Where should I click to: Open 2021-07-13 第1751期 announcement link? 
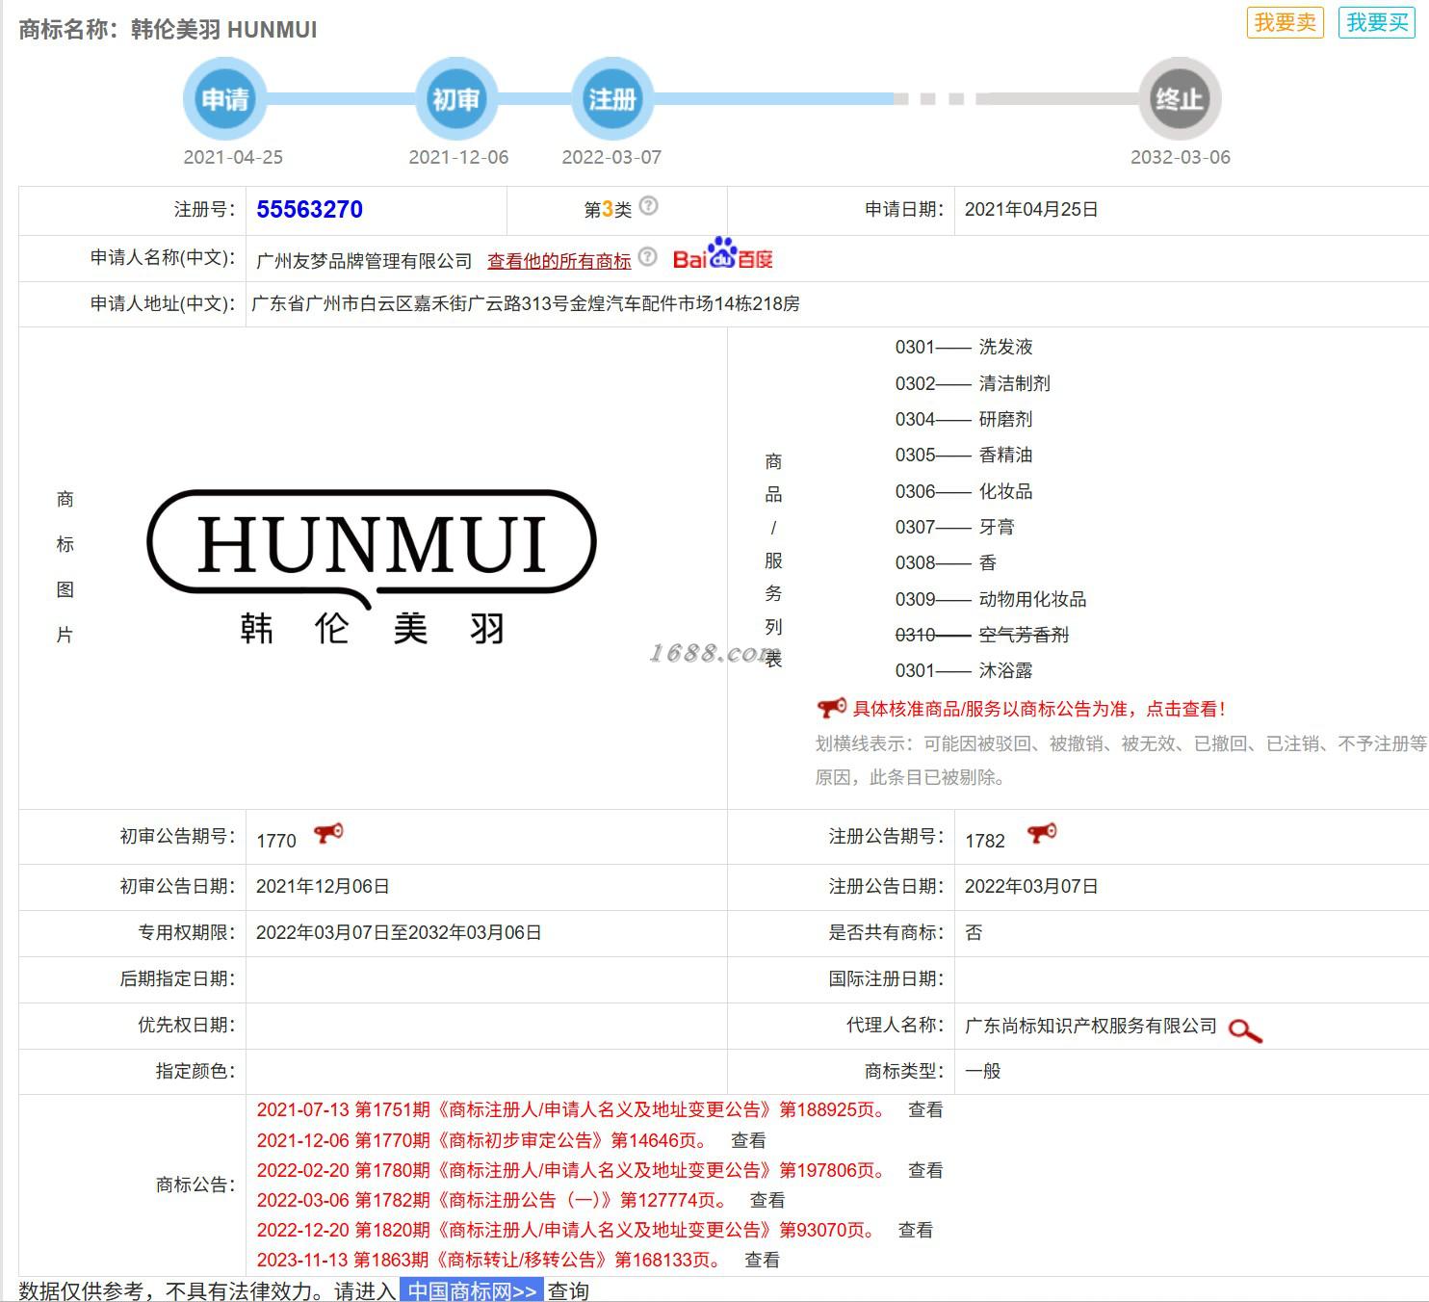click(x=572, y=1109)
